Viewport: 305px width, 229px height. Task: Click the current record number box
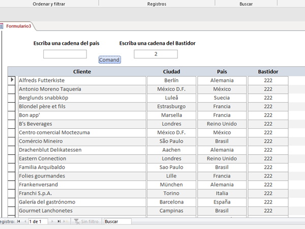[x=39, y=221]
